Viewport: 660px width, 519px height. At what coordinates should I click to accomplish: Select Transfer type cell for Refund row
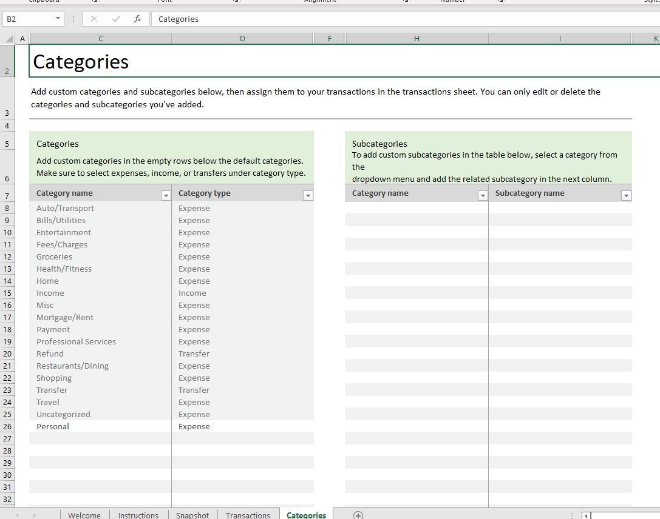(243, 354)
